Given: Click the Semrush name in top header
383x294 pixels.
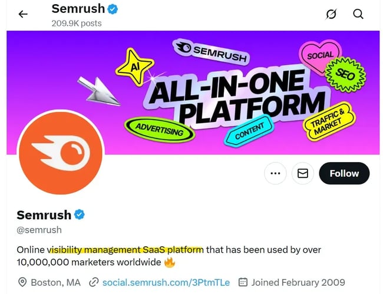Looking at the screenshot, I should tap(78, 9).
